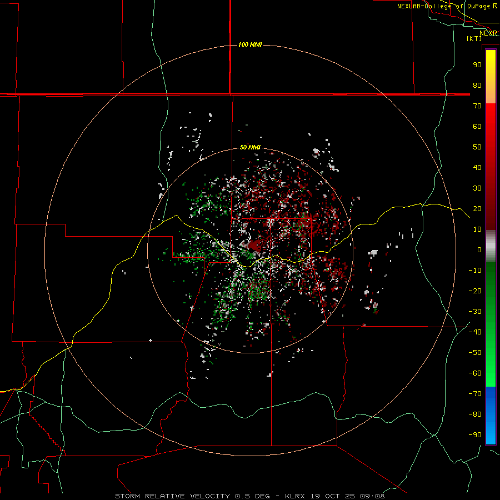
Task: Click the KLRX radar site identifier
Action: (x=296, y=496)
